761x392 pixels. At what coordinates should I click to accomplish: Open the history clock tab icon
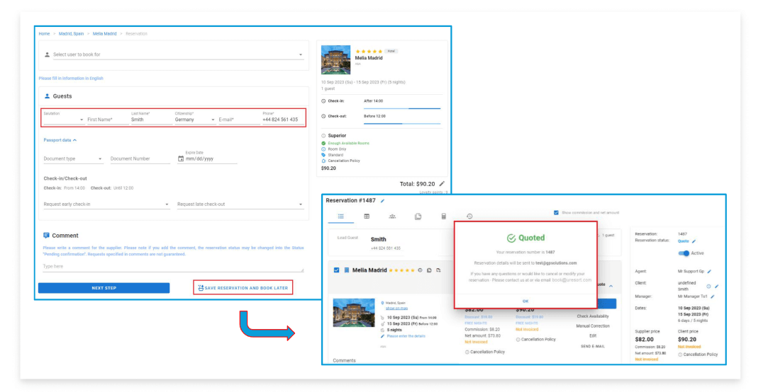coord(470,217)
